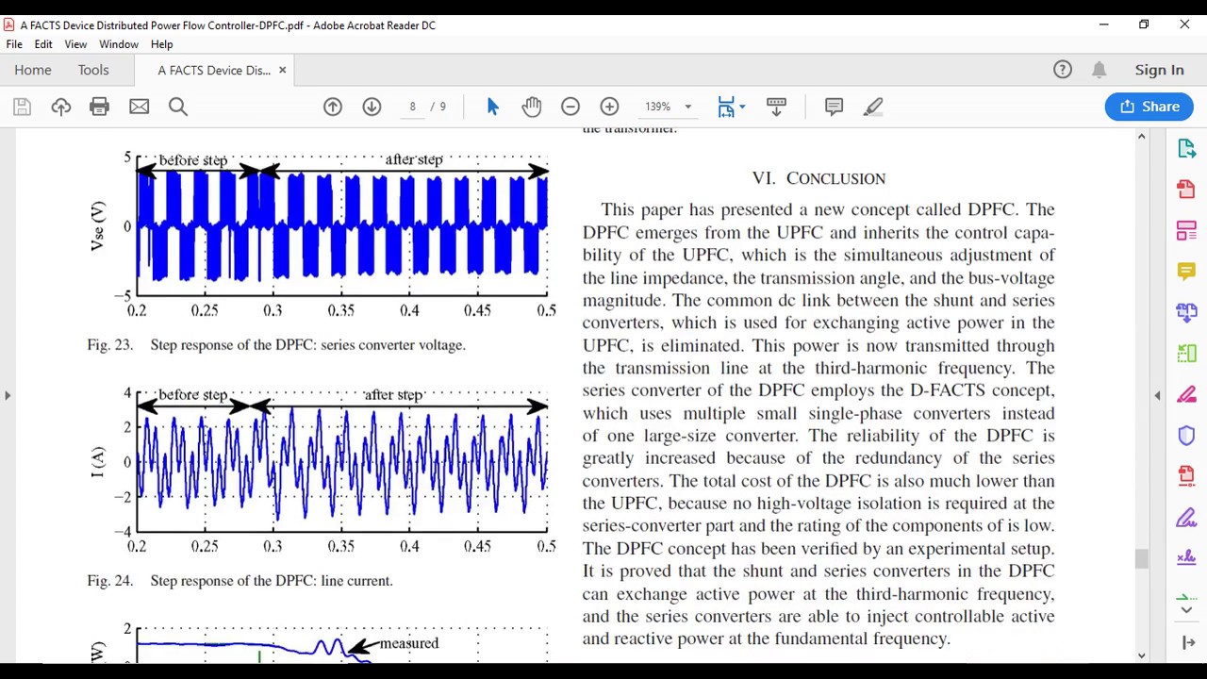The width and height of the screenshot is (1207, 679).
Task: Click the Fig. 23 caption text
Action: click(x=276, y=345)
